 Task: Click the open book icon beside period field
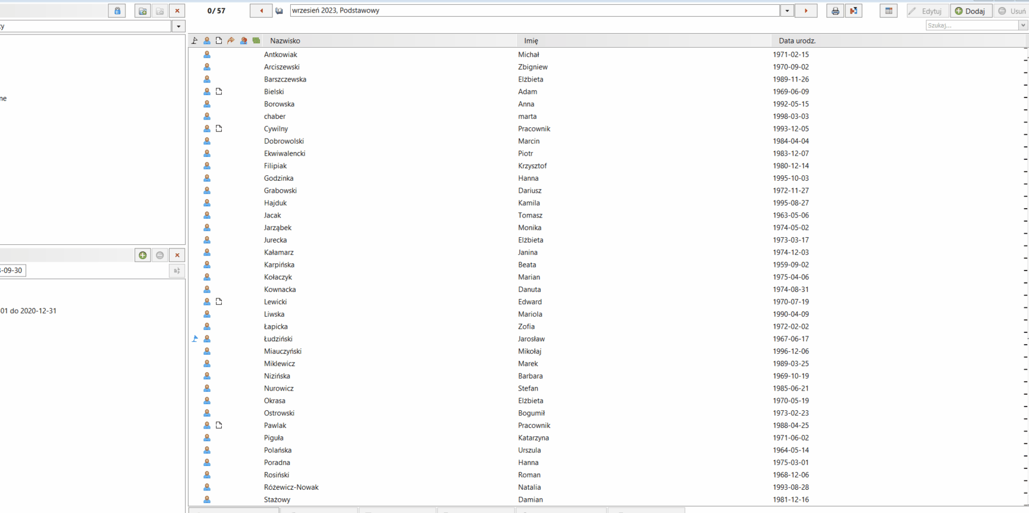point(280,11)
